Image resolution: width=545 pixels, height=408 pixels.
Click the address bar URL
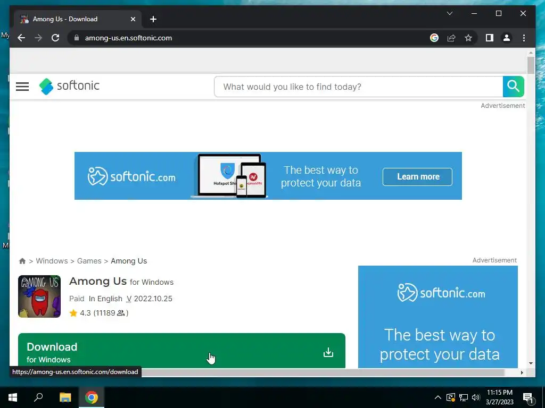pos(129,38)
